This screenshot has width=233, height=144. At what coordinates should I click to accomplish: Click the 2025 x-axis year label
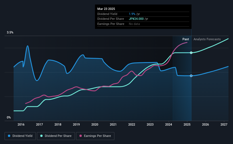pos(187,124)
